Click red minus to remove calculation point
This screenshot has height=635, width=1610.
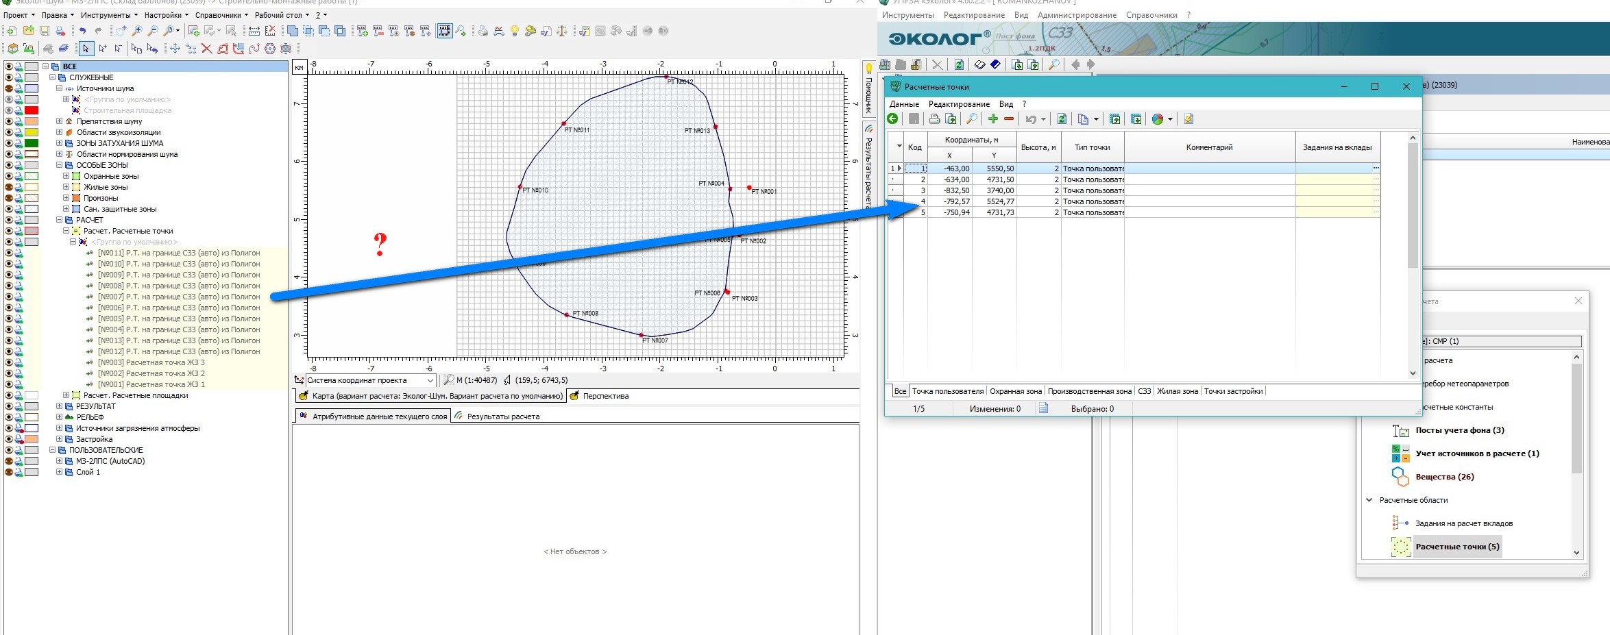pyautogui.click(x=1009, y=119)
